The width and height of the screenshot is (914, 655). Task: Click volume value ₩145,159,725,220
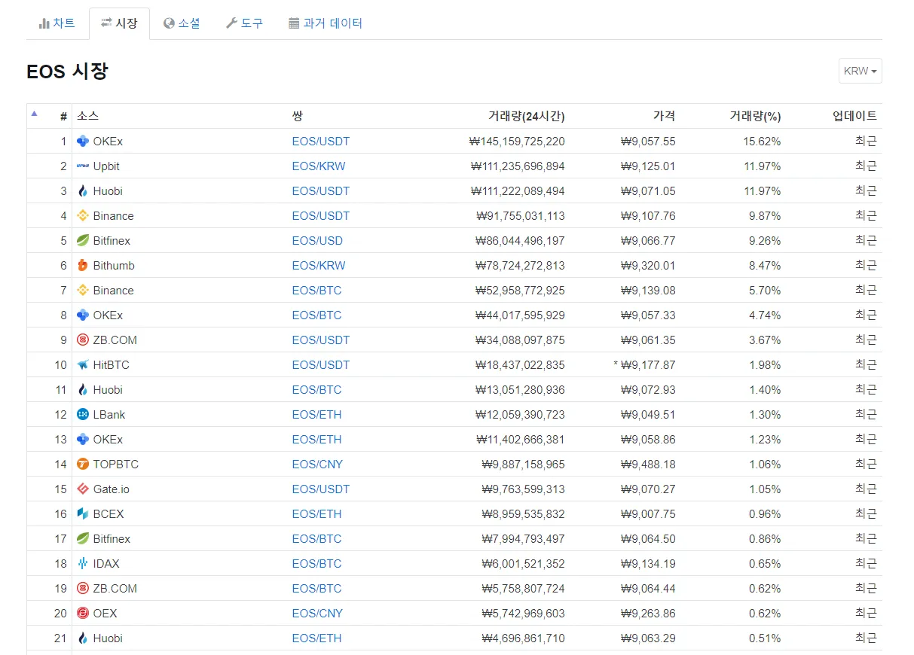click(x=517, y=141)
